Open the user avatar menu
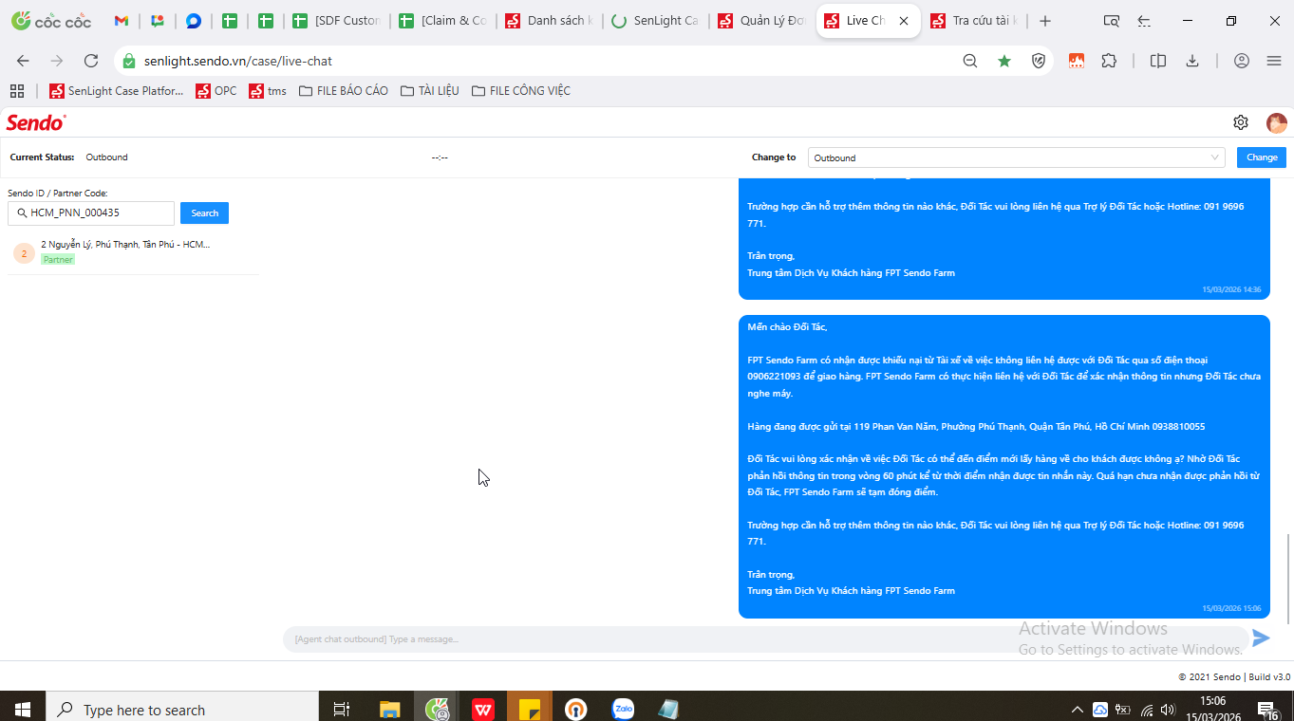This screenshot has height=721, width=1294. pyautogui.click(x=1276, y=122)
